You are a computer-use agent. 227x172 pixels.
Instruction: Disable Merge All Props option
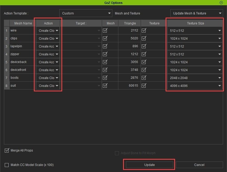click(7, 151)
